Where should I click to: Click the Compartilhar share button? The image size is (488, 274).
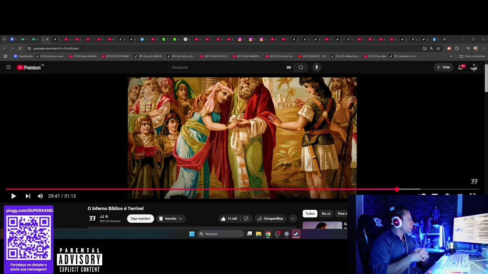tap(270, 218)
